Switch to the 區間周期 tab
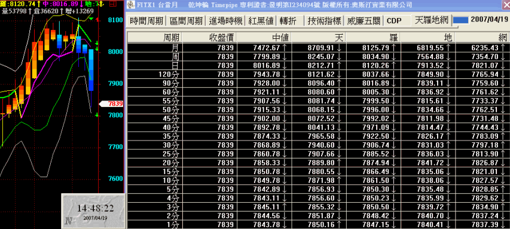This screenshot has height=229, width=510. (187, 21)
